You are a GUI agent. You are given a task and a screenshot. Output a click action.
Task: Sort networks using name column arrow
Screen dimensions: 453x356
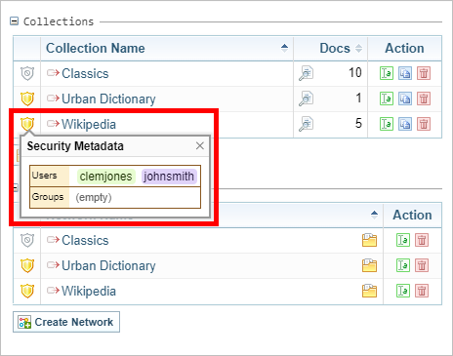375,215
